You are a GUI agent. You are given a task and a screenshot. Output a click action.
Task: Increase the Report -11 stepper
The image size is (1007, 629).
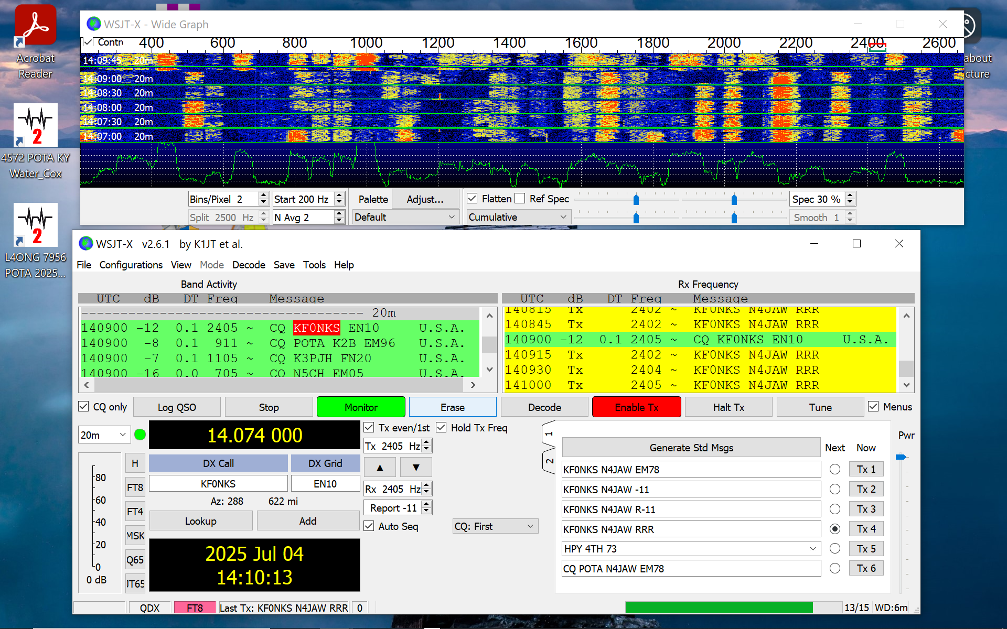(426, 505)
